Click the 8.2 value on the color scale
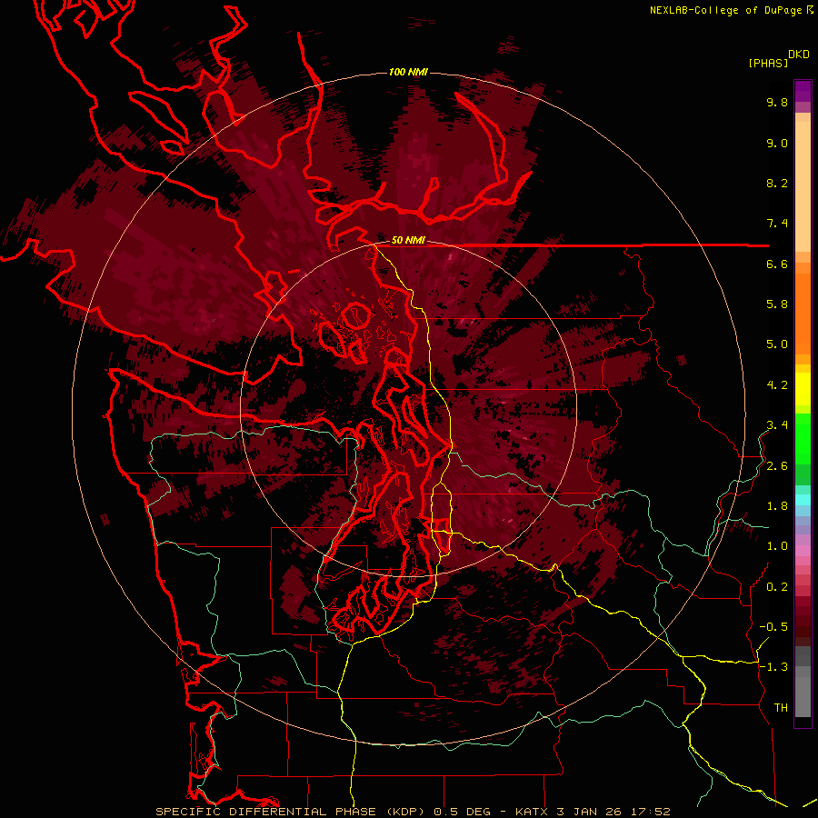818x818 pixels. point(777,183)
